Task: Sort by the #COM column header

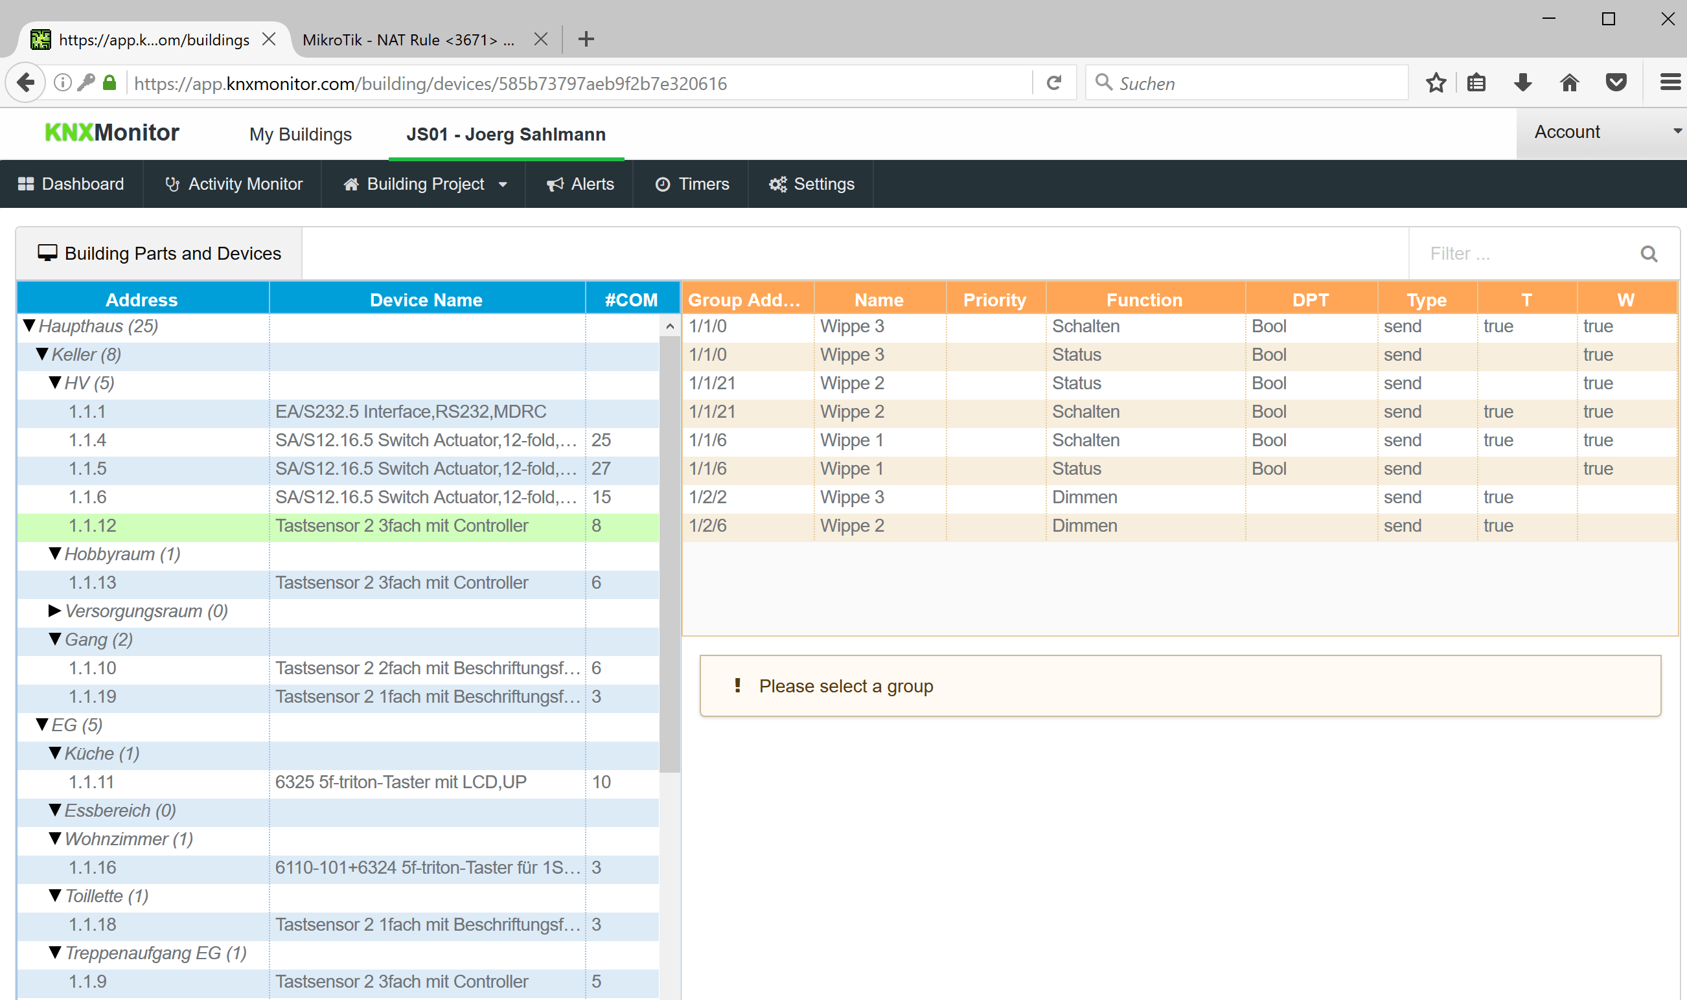Action: 632,300
